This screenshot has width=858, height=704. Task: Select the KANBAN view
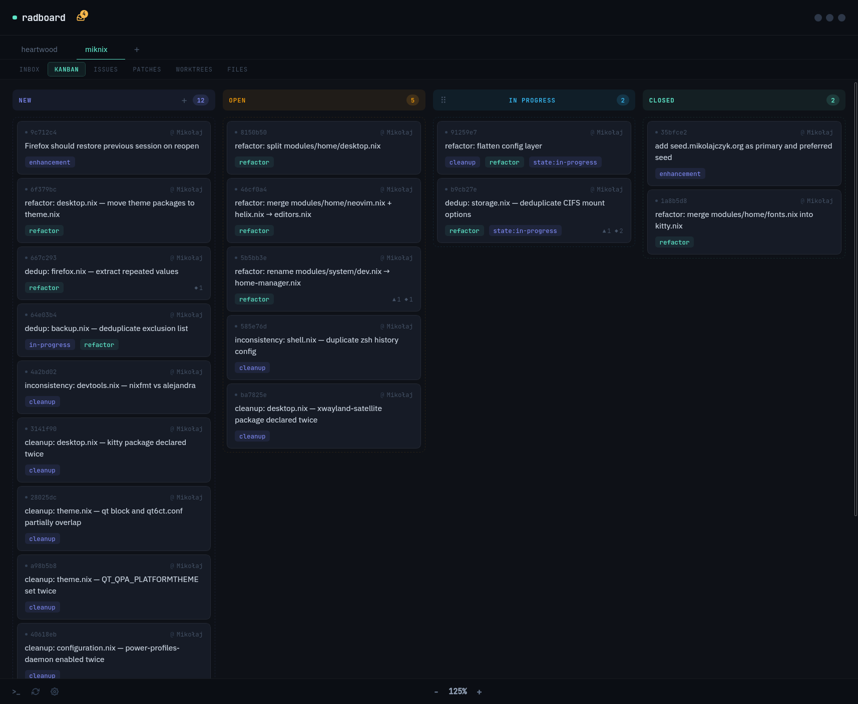pos(67,69)
